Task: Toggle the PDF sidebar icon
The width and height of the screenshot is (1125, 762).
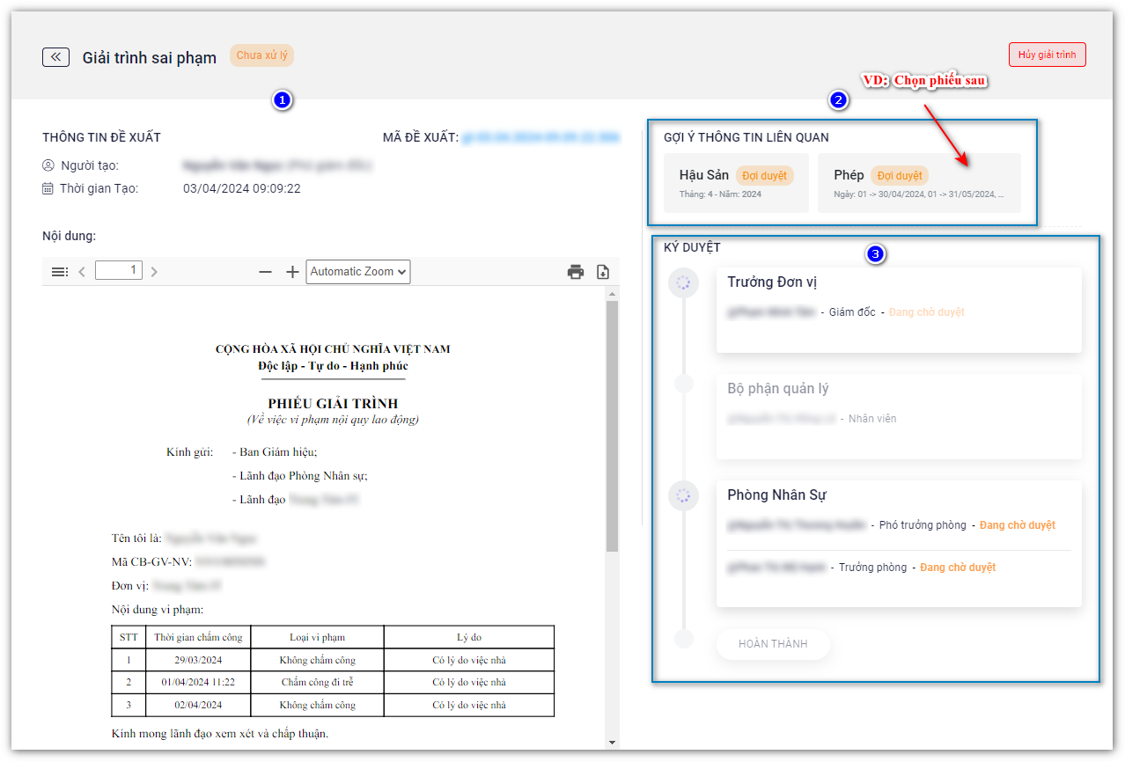Action: click(x=60, y=272)
